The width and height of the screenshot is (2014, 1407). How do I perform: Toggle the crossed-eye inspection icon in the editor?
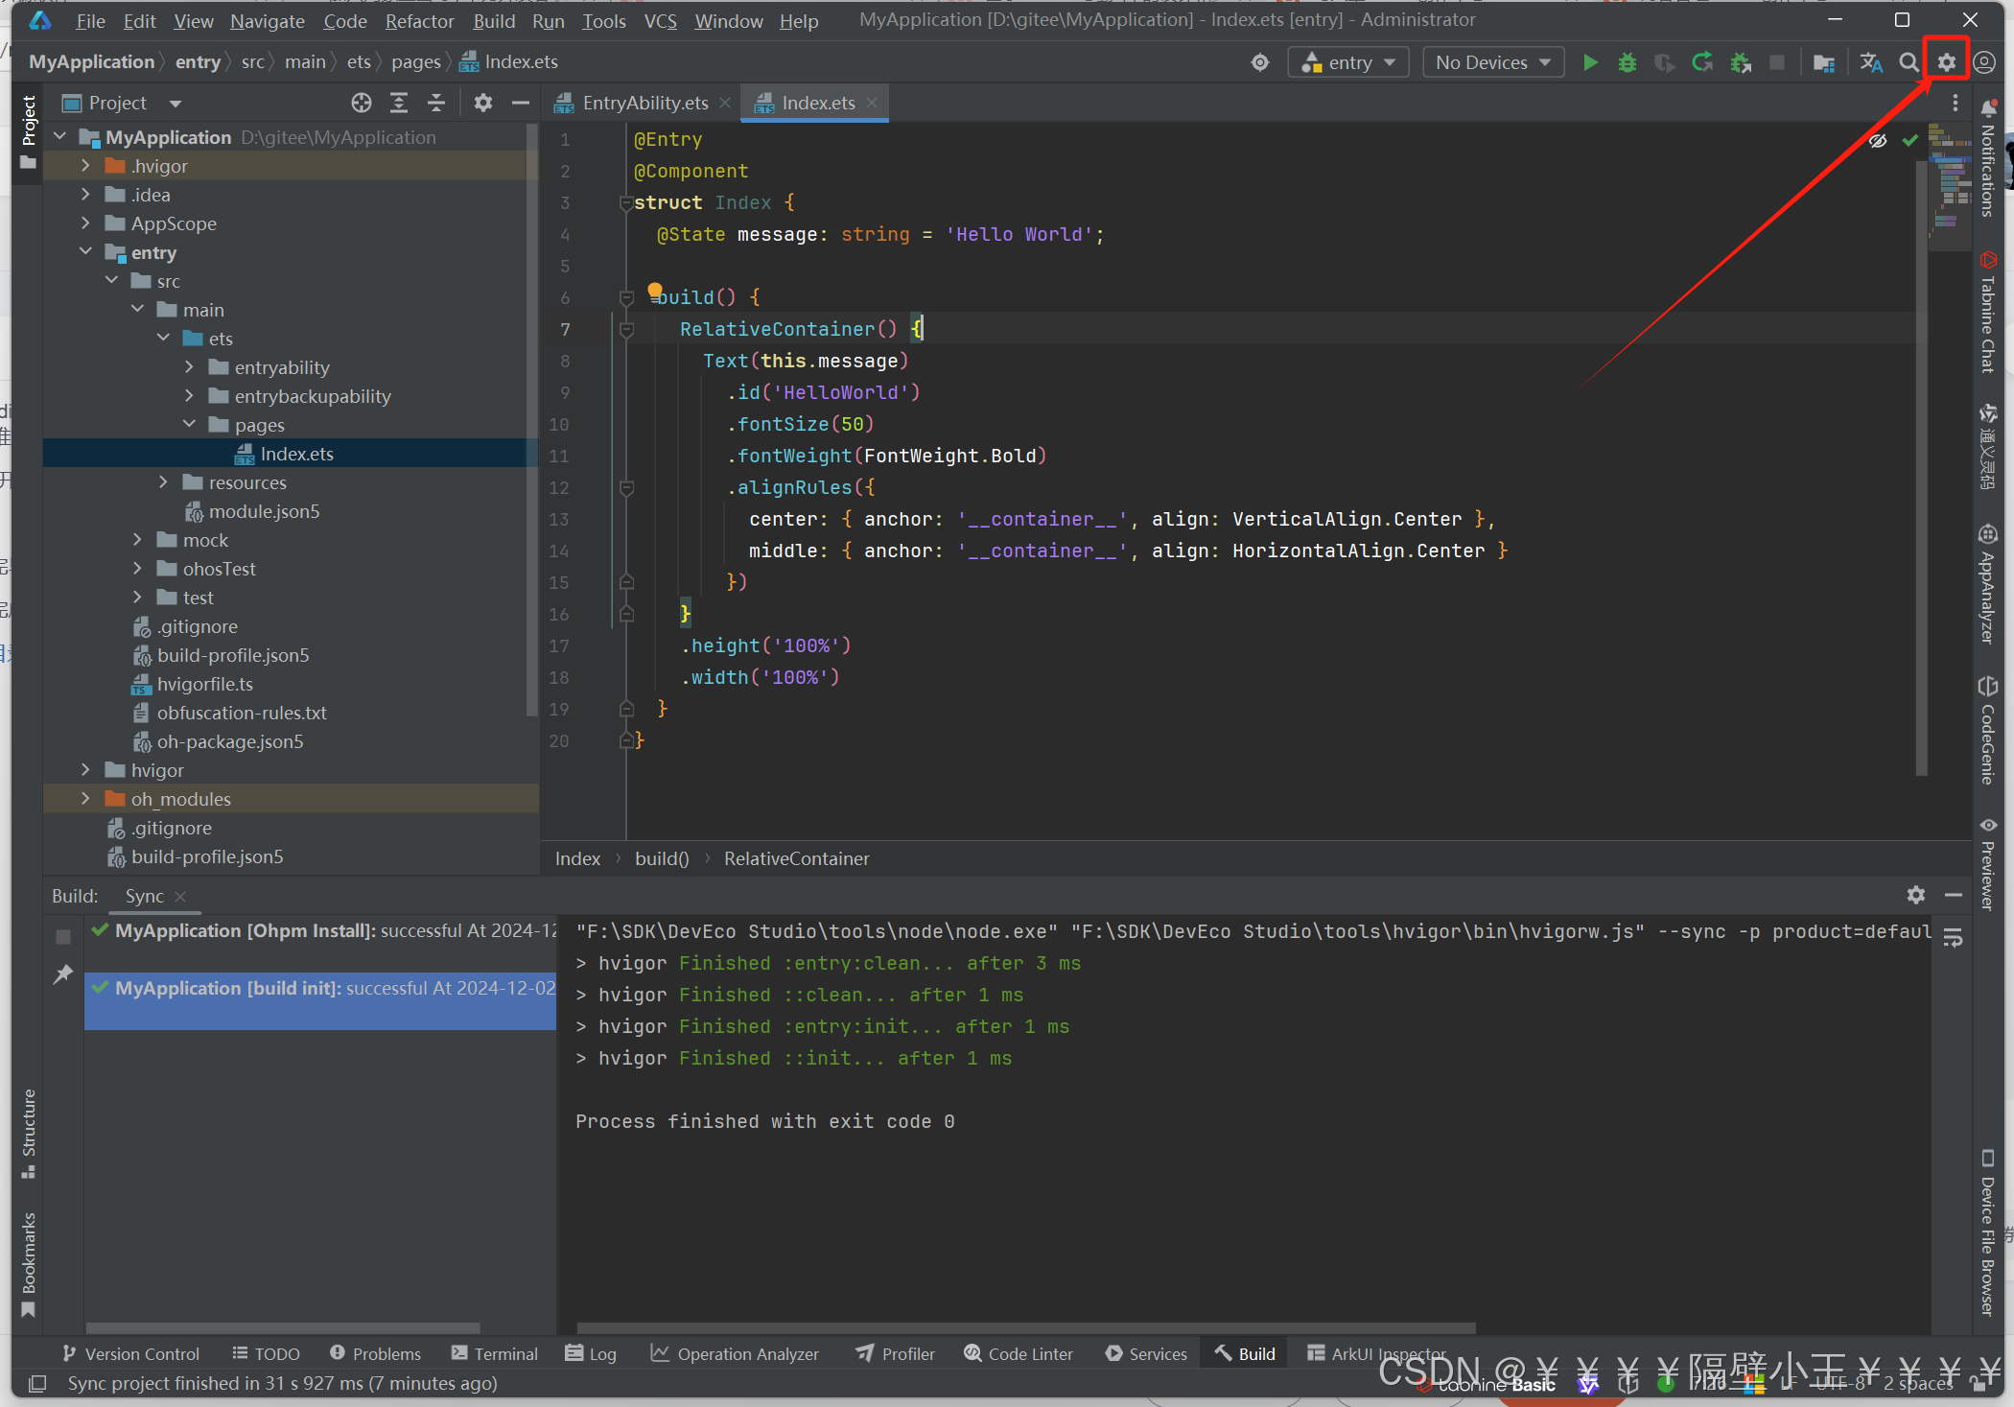tap(1878, 141)
